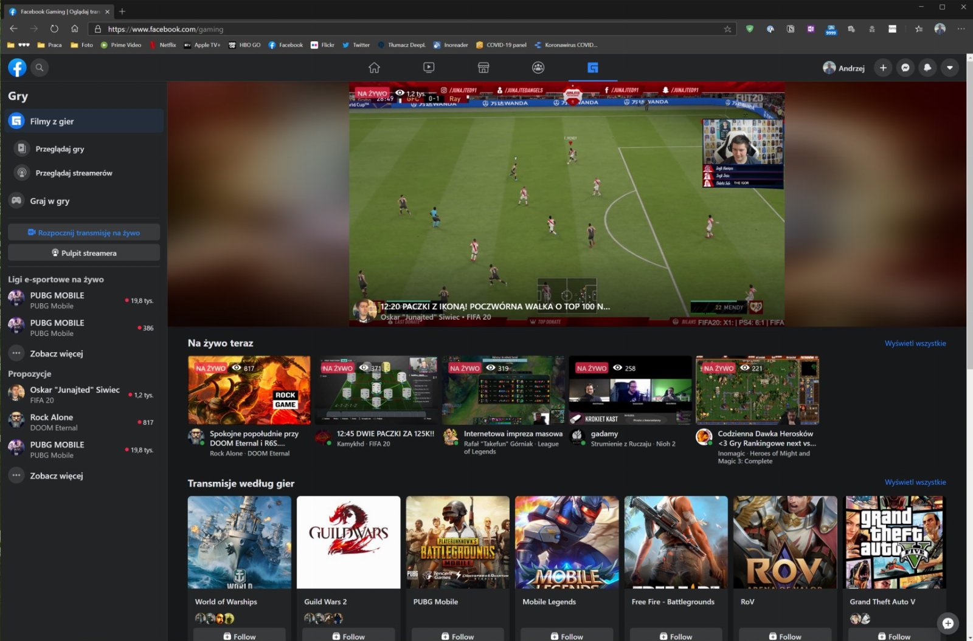Open the Netflix bookmark

(x=163, y=45)
